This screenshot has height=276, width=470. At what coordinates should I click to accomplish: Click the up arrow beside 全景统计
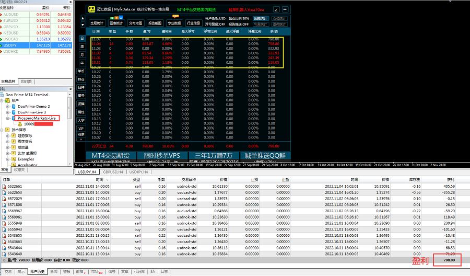click(83, 18)
